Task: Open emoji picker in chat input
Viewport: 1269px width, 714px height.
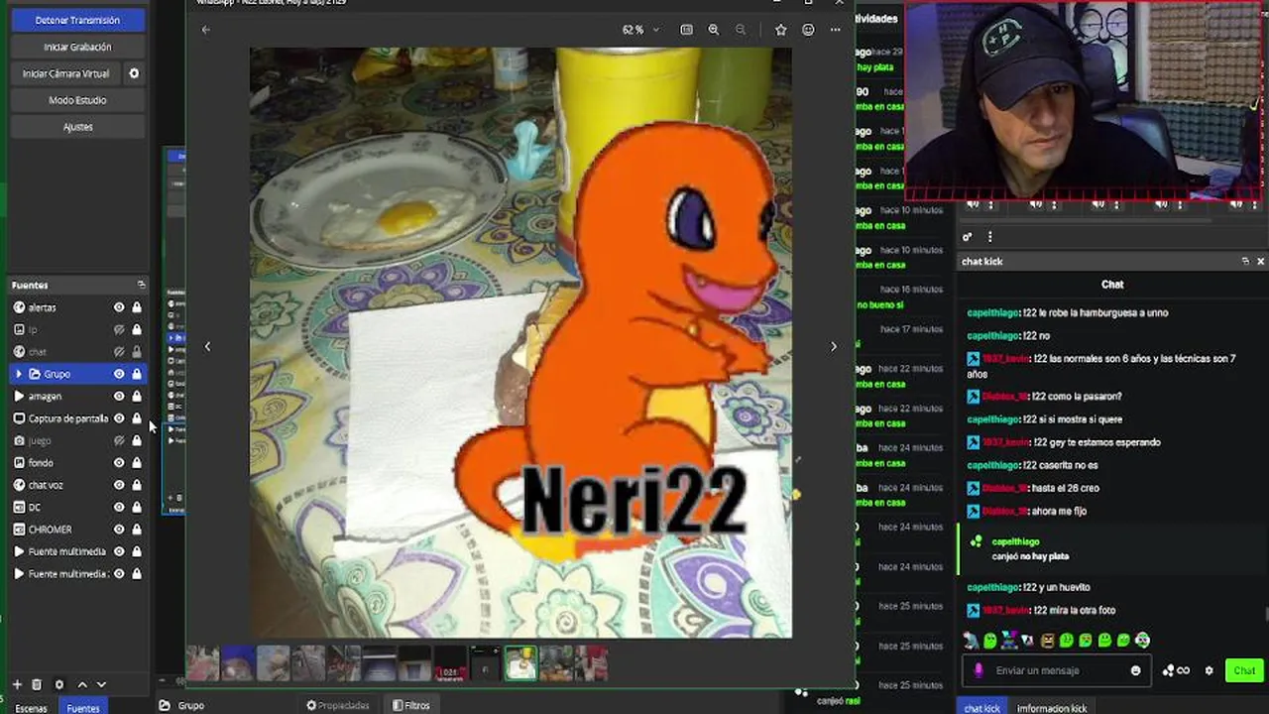Action: click(1136, 670)
